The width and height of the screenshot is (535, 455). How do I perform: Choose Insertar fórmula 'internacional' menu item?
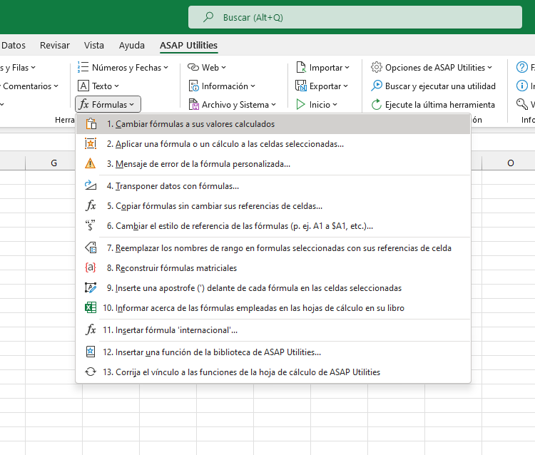click(176, 330)
